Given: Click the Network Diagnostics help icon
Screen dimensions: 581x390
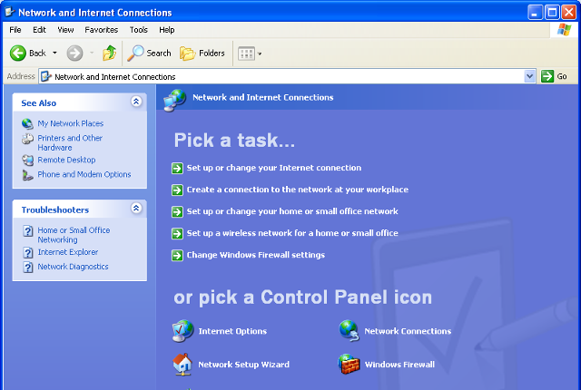Looking at the screenshot, I should (x=28, y=267).
